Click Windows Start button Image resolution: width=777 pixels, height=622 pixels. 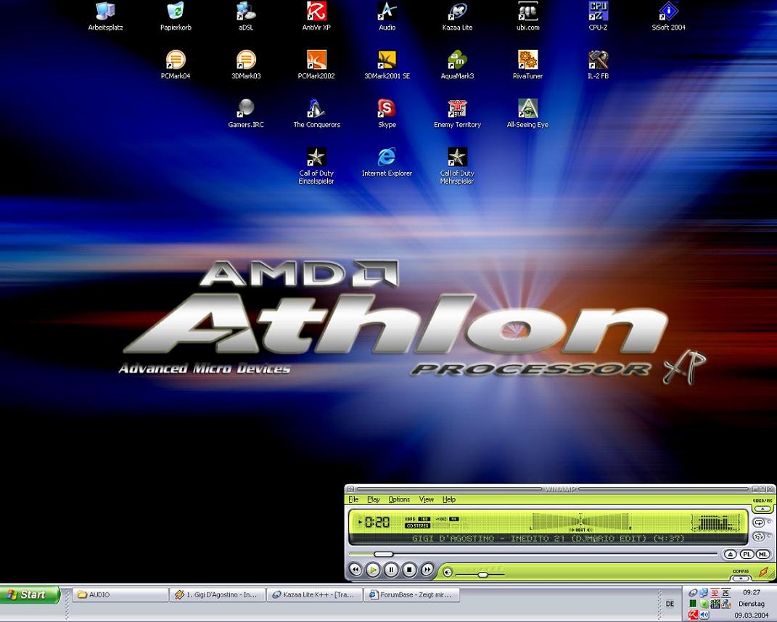coord(30,594)
